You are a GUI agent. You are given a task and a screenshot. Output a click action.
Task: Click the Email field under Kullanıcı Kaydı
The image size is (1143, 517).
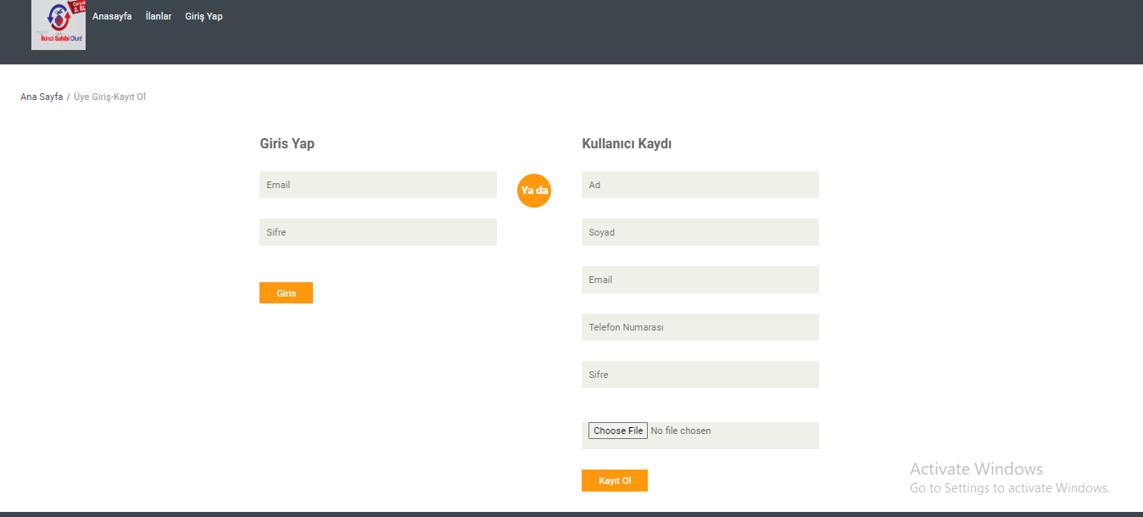(700, 279)
